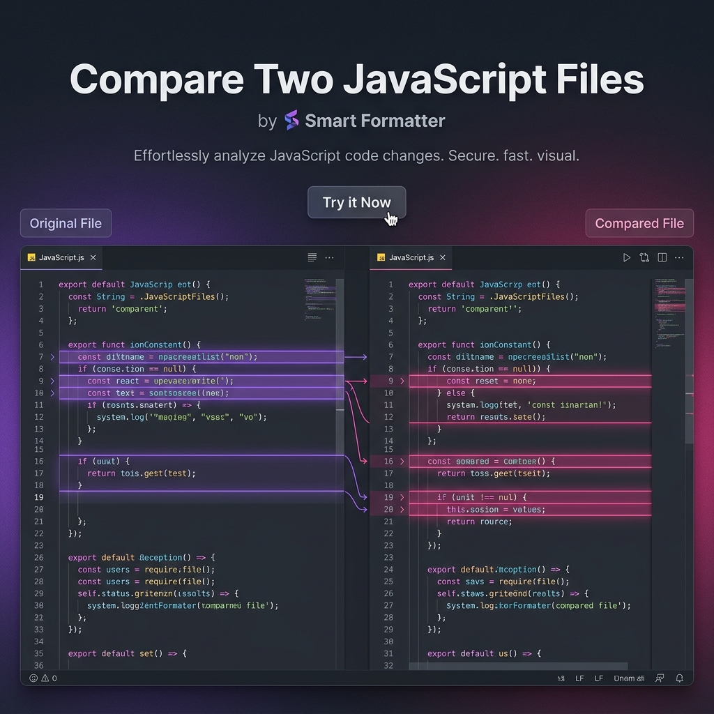
Task: Click left line 'const text = somtsosree(new)'
Action: [202, 393]
